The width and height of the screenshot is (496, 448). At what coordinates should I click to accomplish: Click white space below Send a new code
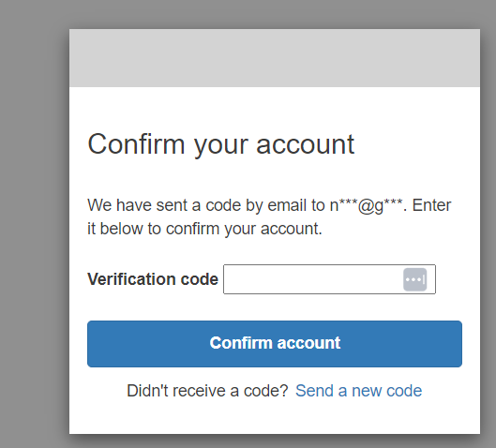(x=275, y=417)
